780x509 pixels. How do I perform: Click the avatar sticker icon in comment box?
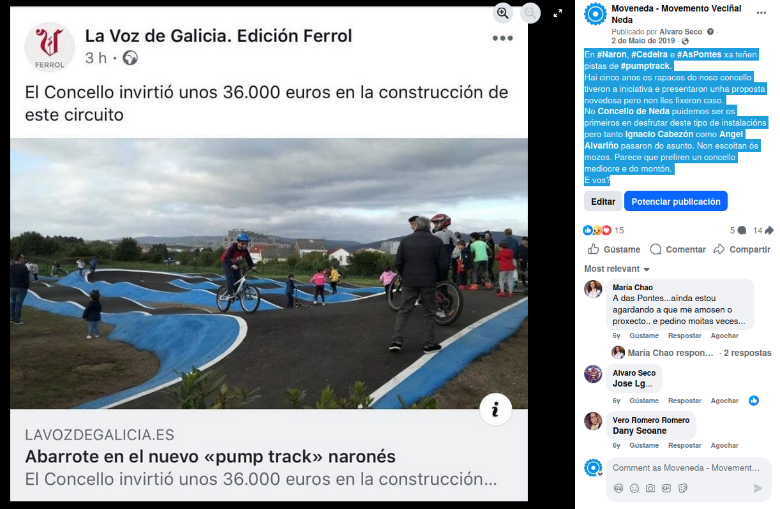tap(619, 488)
